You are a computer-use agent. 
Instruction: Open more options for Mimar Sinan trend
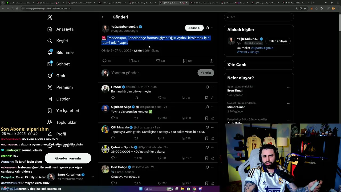pos(289,103)
